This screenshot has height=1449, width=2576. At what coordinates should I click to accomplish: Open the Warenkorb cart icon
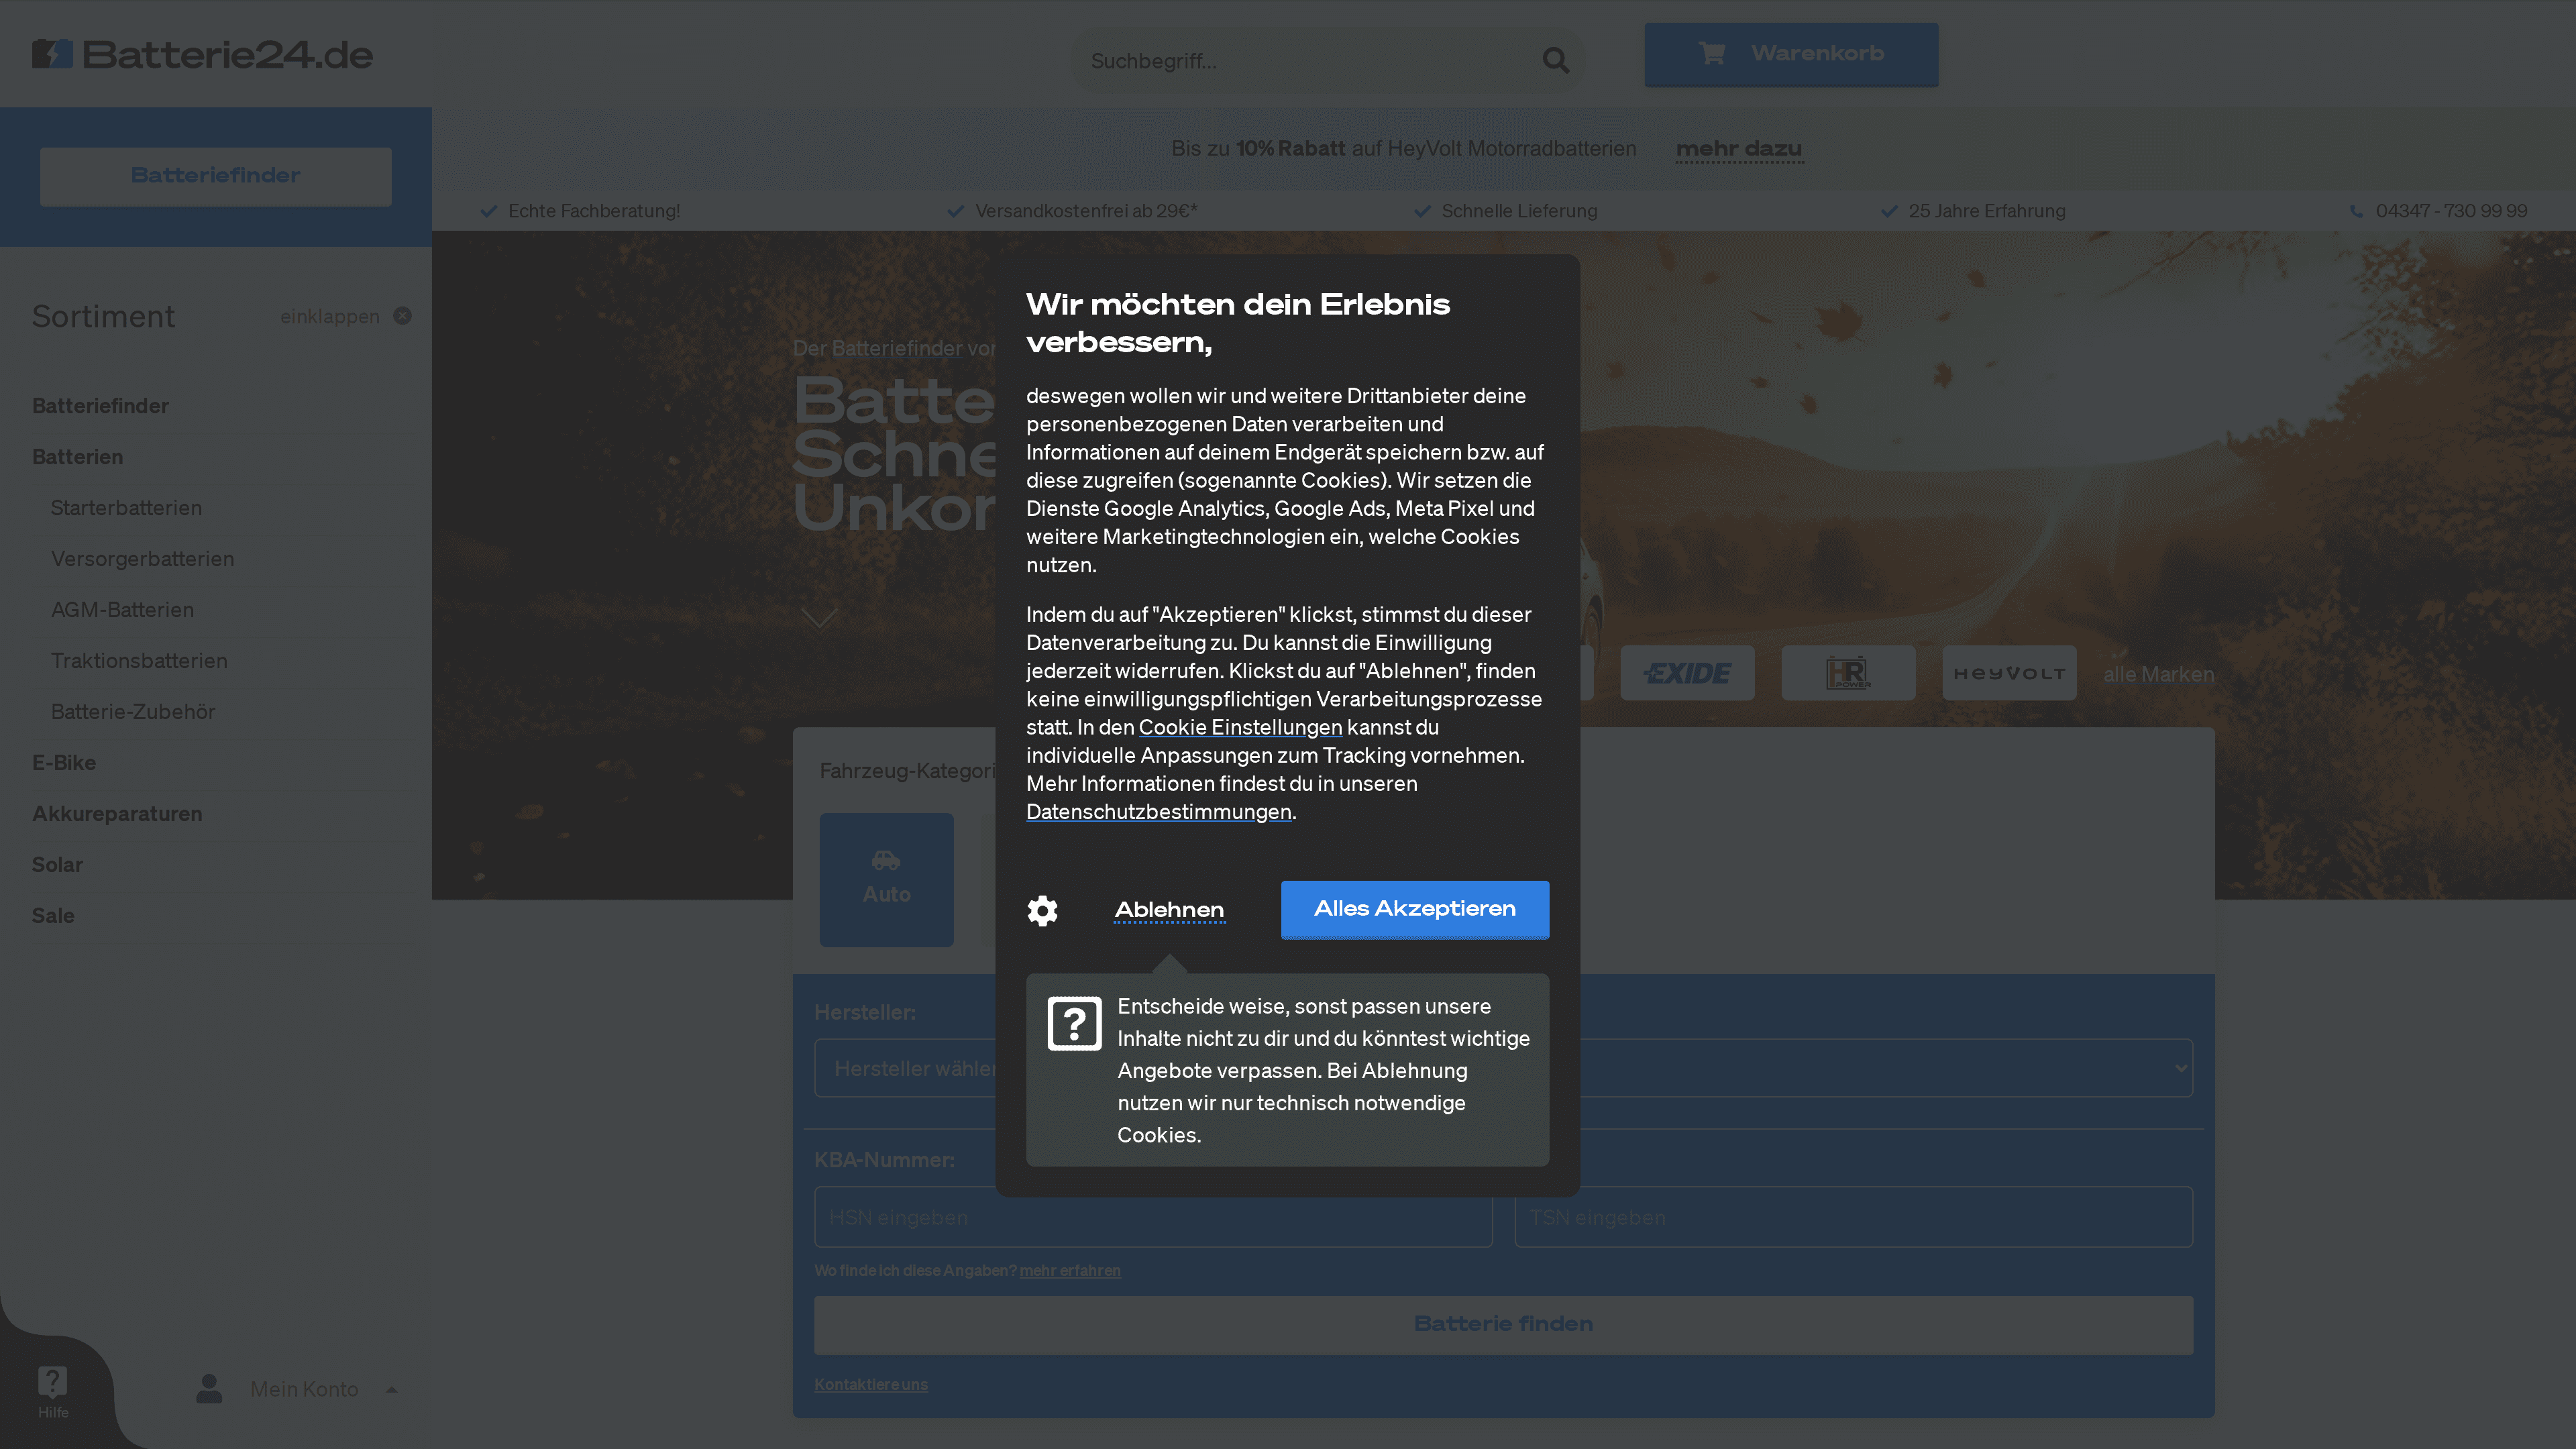click(x=1712, y=54)
